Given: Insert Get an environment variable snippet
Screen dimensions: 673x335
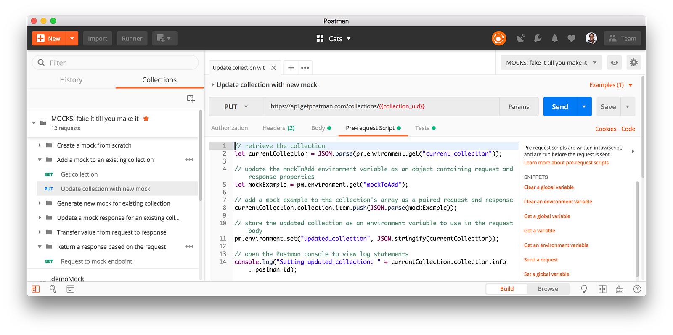Looking at the screenshot, I should point(556,245).
